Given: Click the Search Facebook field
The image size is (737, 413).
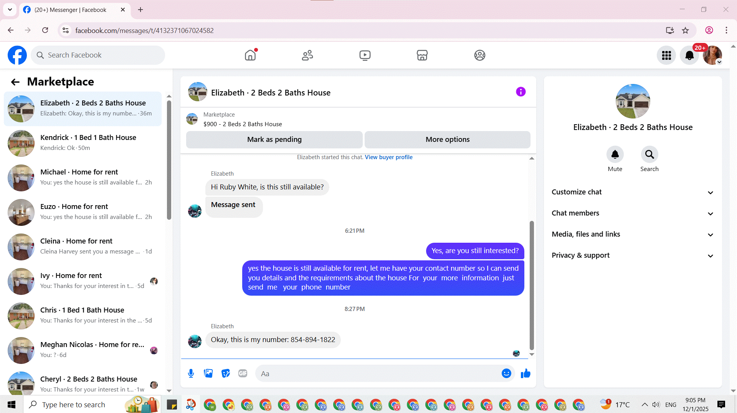Looking at the screenshot, I should click(x=98, y=55).
